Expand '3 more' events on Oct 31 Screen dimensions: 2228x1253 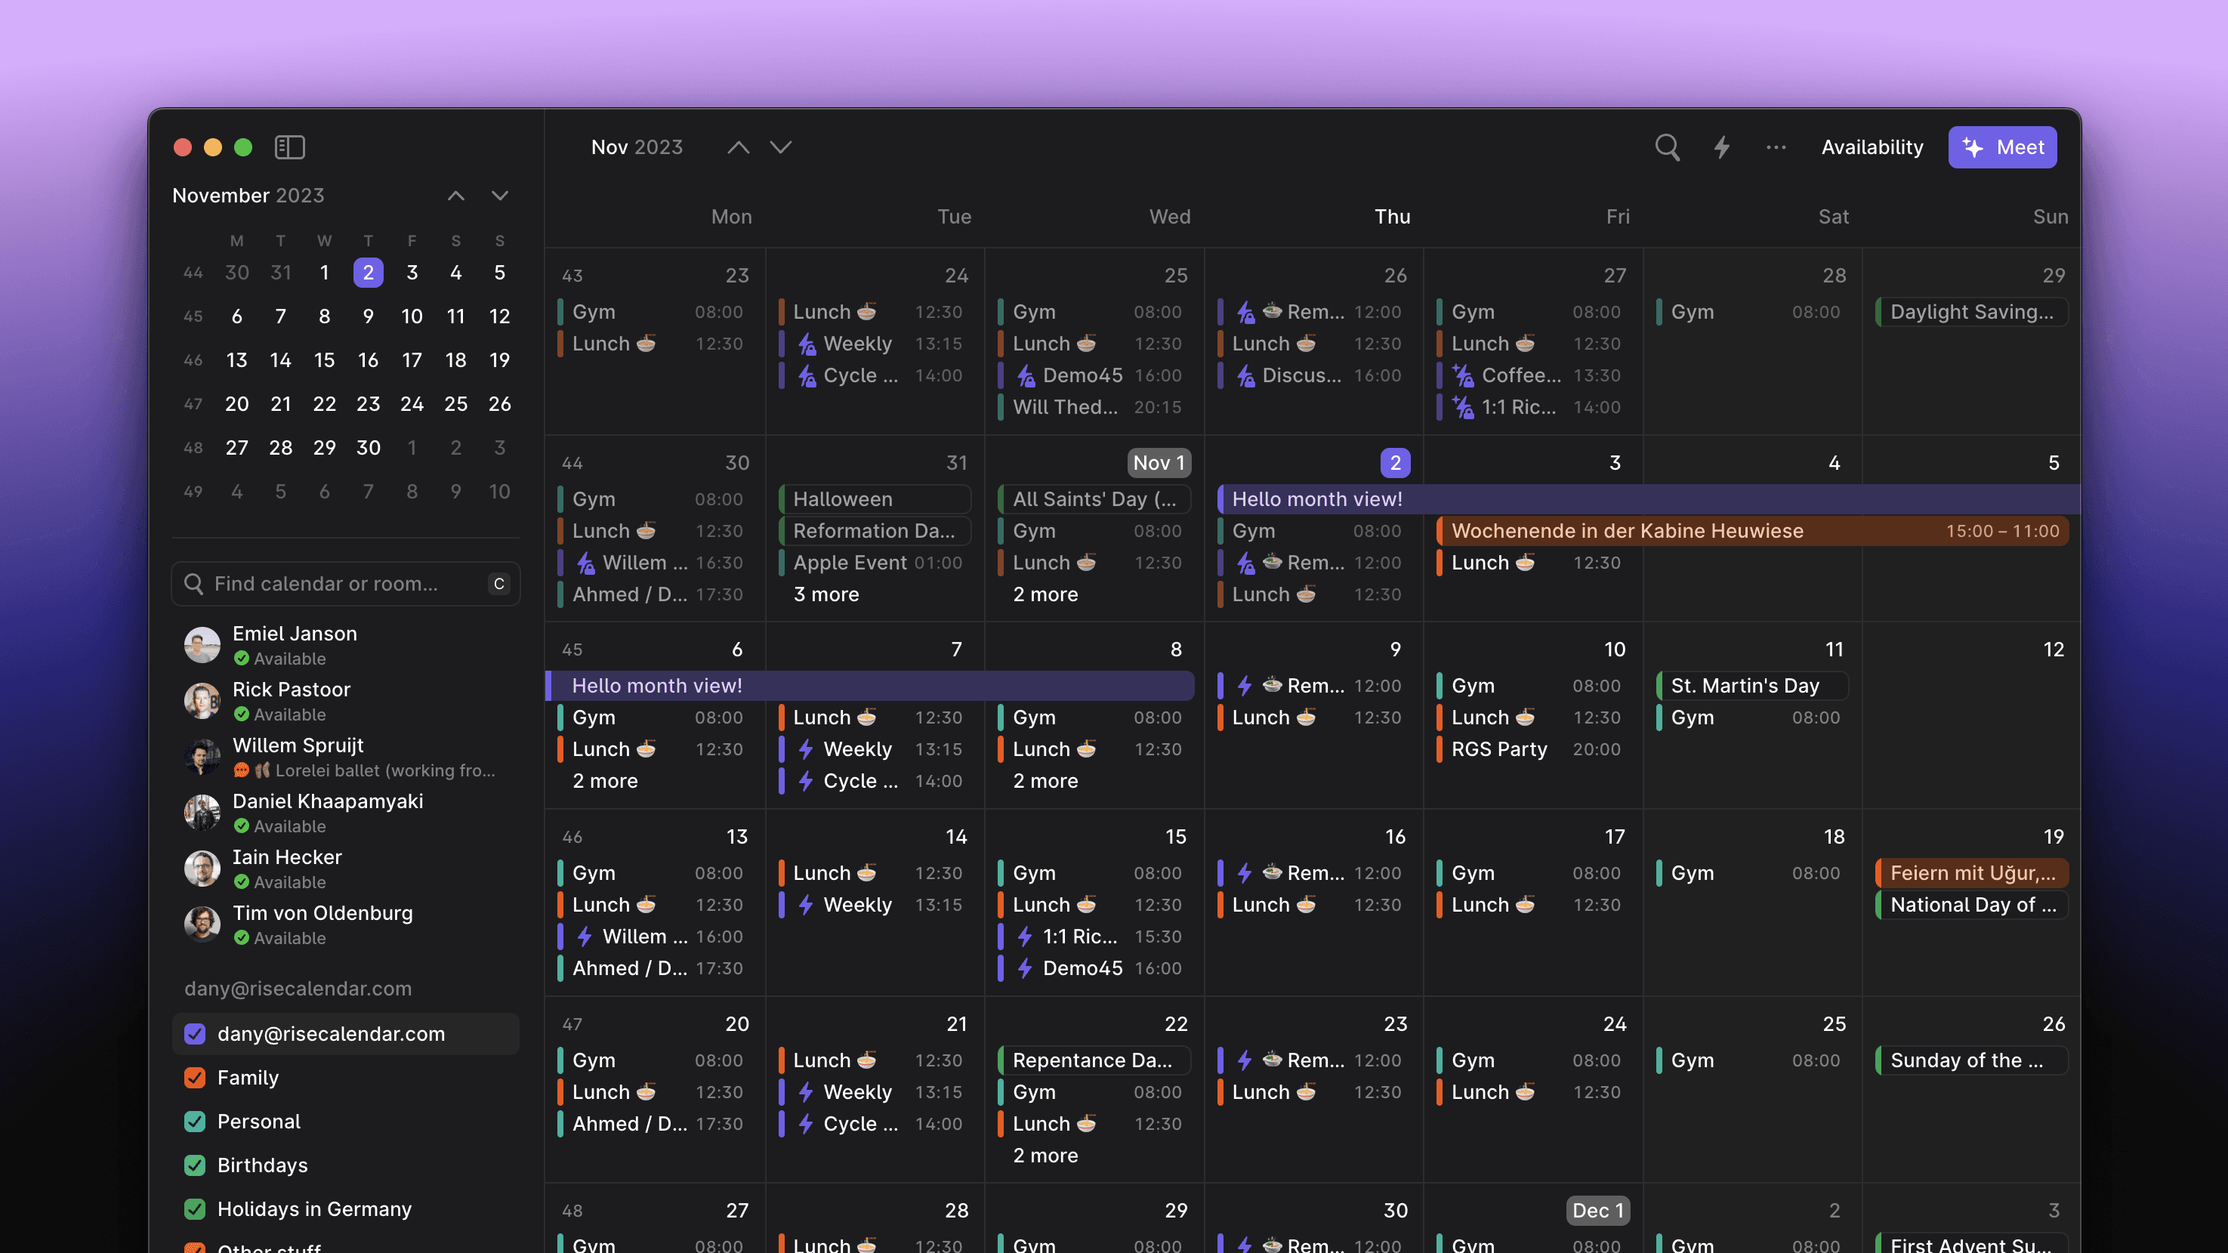pos(826,595)
